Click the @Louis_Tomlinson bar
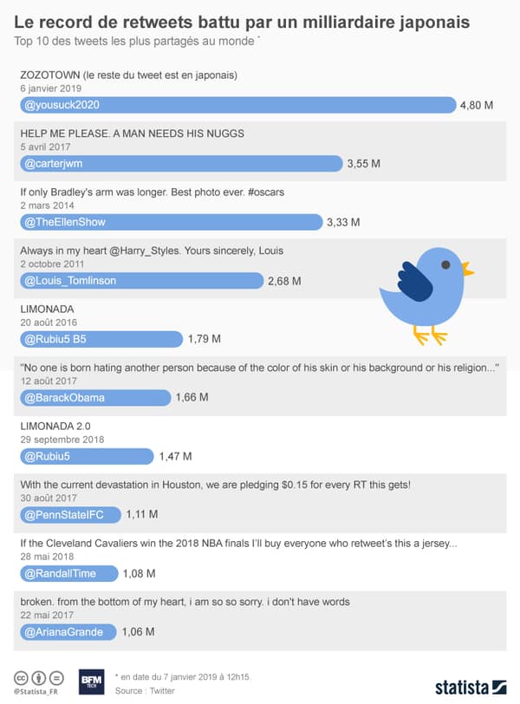This screenshot has height=704, width=520. point(141,281)
